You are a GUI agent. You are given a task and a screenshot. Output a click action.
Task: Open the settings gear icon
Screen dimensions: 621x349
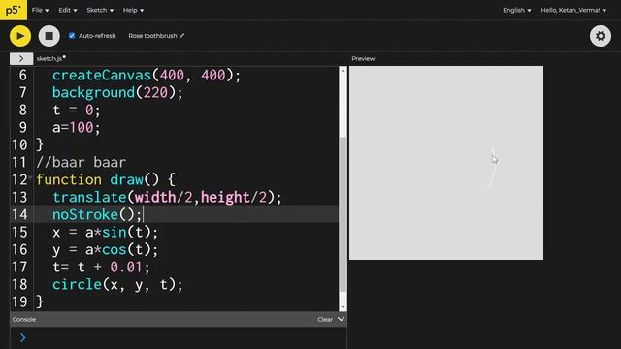(601, 36)
